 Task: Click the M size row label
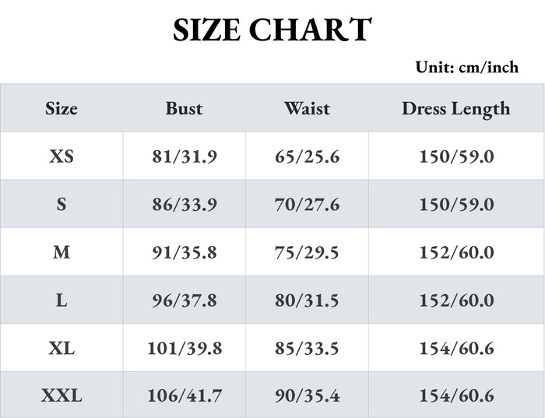click(x=62, y=252)
